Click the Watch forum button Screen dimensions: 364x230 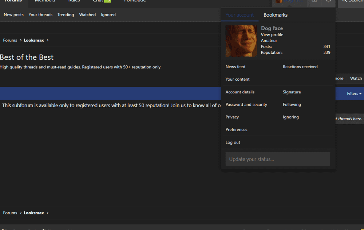tap(356, 78)
